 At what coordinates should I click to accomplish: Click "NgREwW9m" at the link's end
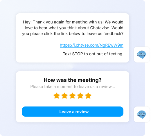pos(112,45)
